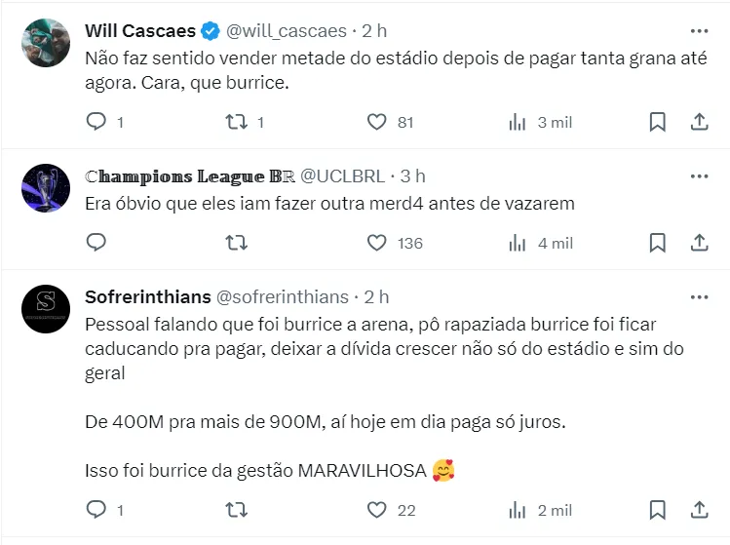Reply to Will Cascaes' tweet
The height and width of the screenshot is (545, 730).
point(96,122)
